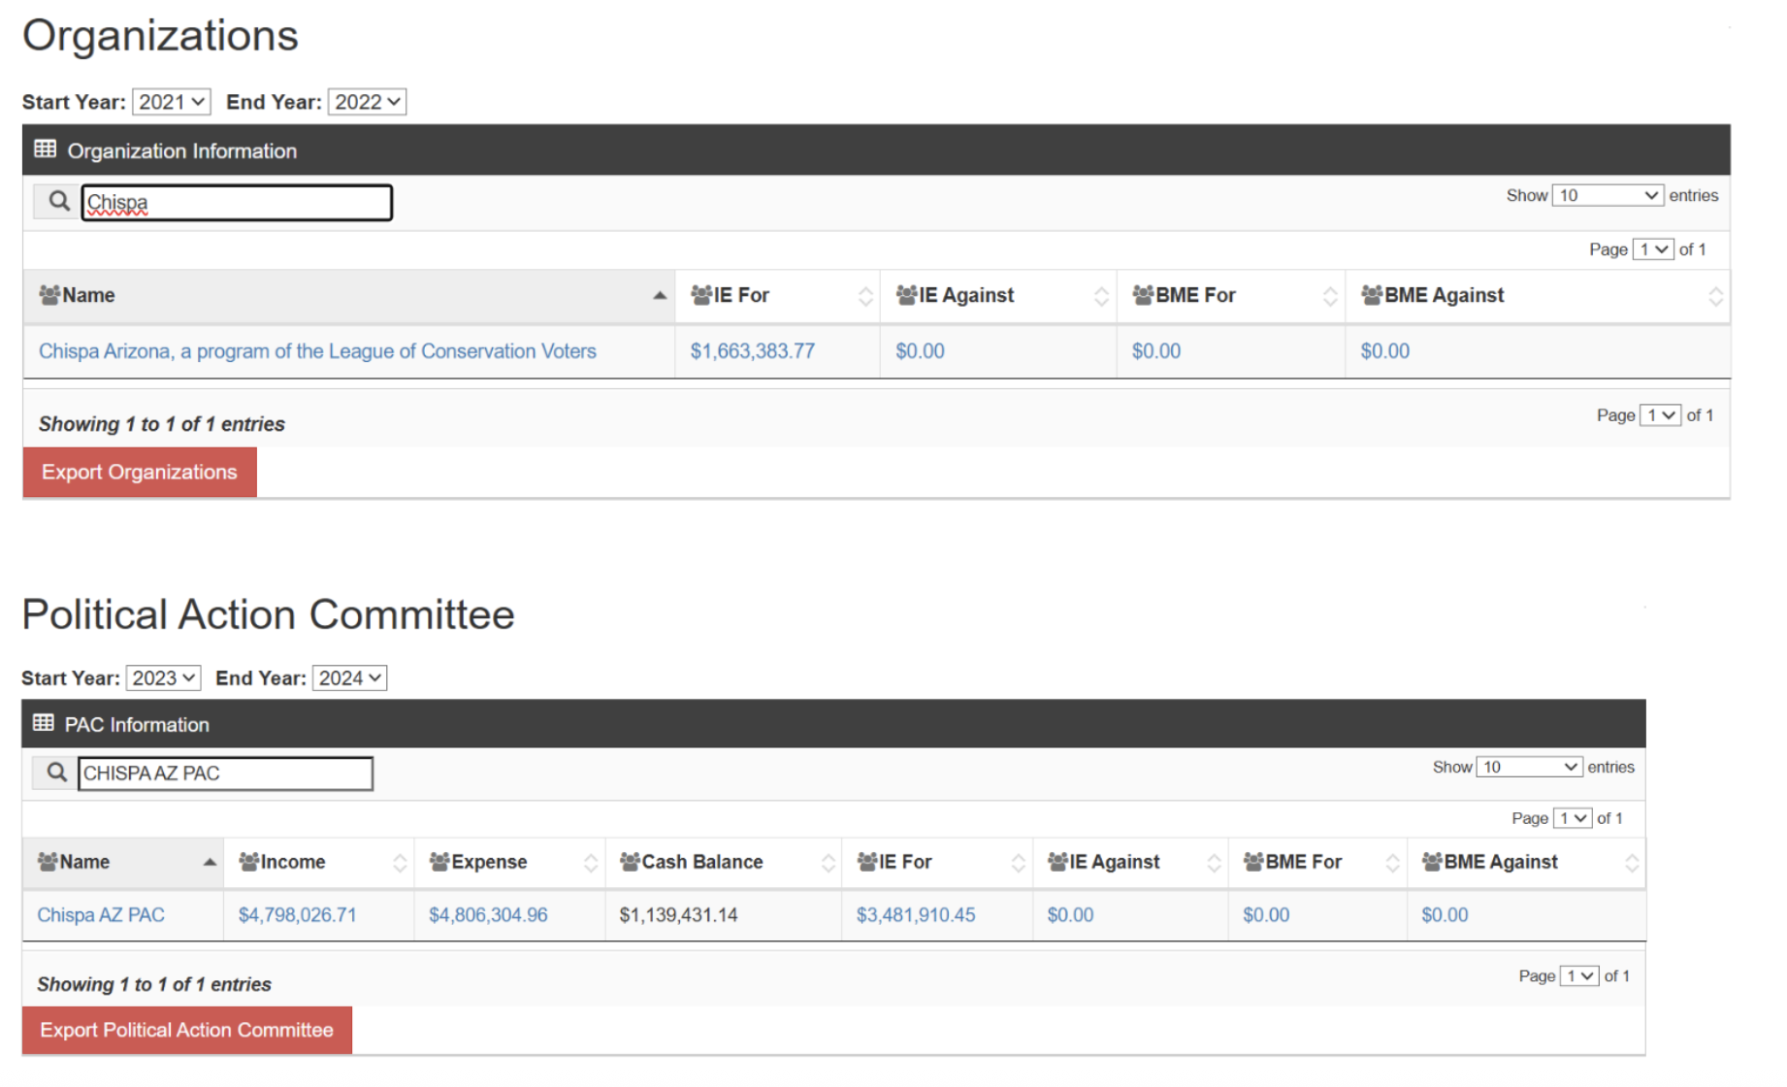
Task: Sort PAC table by IE Against
Action: [x=1130, y=863]
